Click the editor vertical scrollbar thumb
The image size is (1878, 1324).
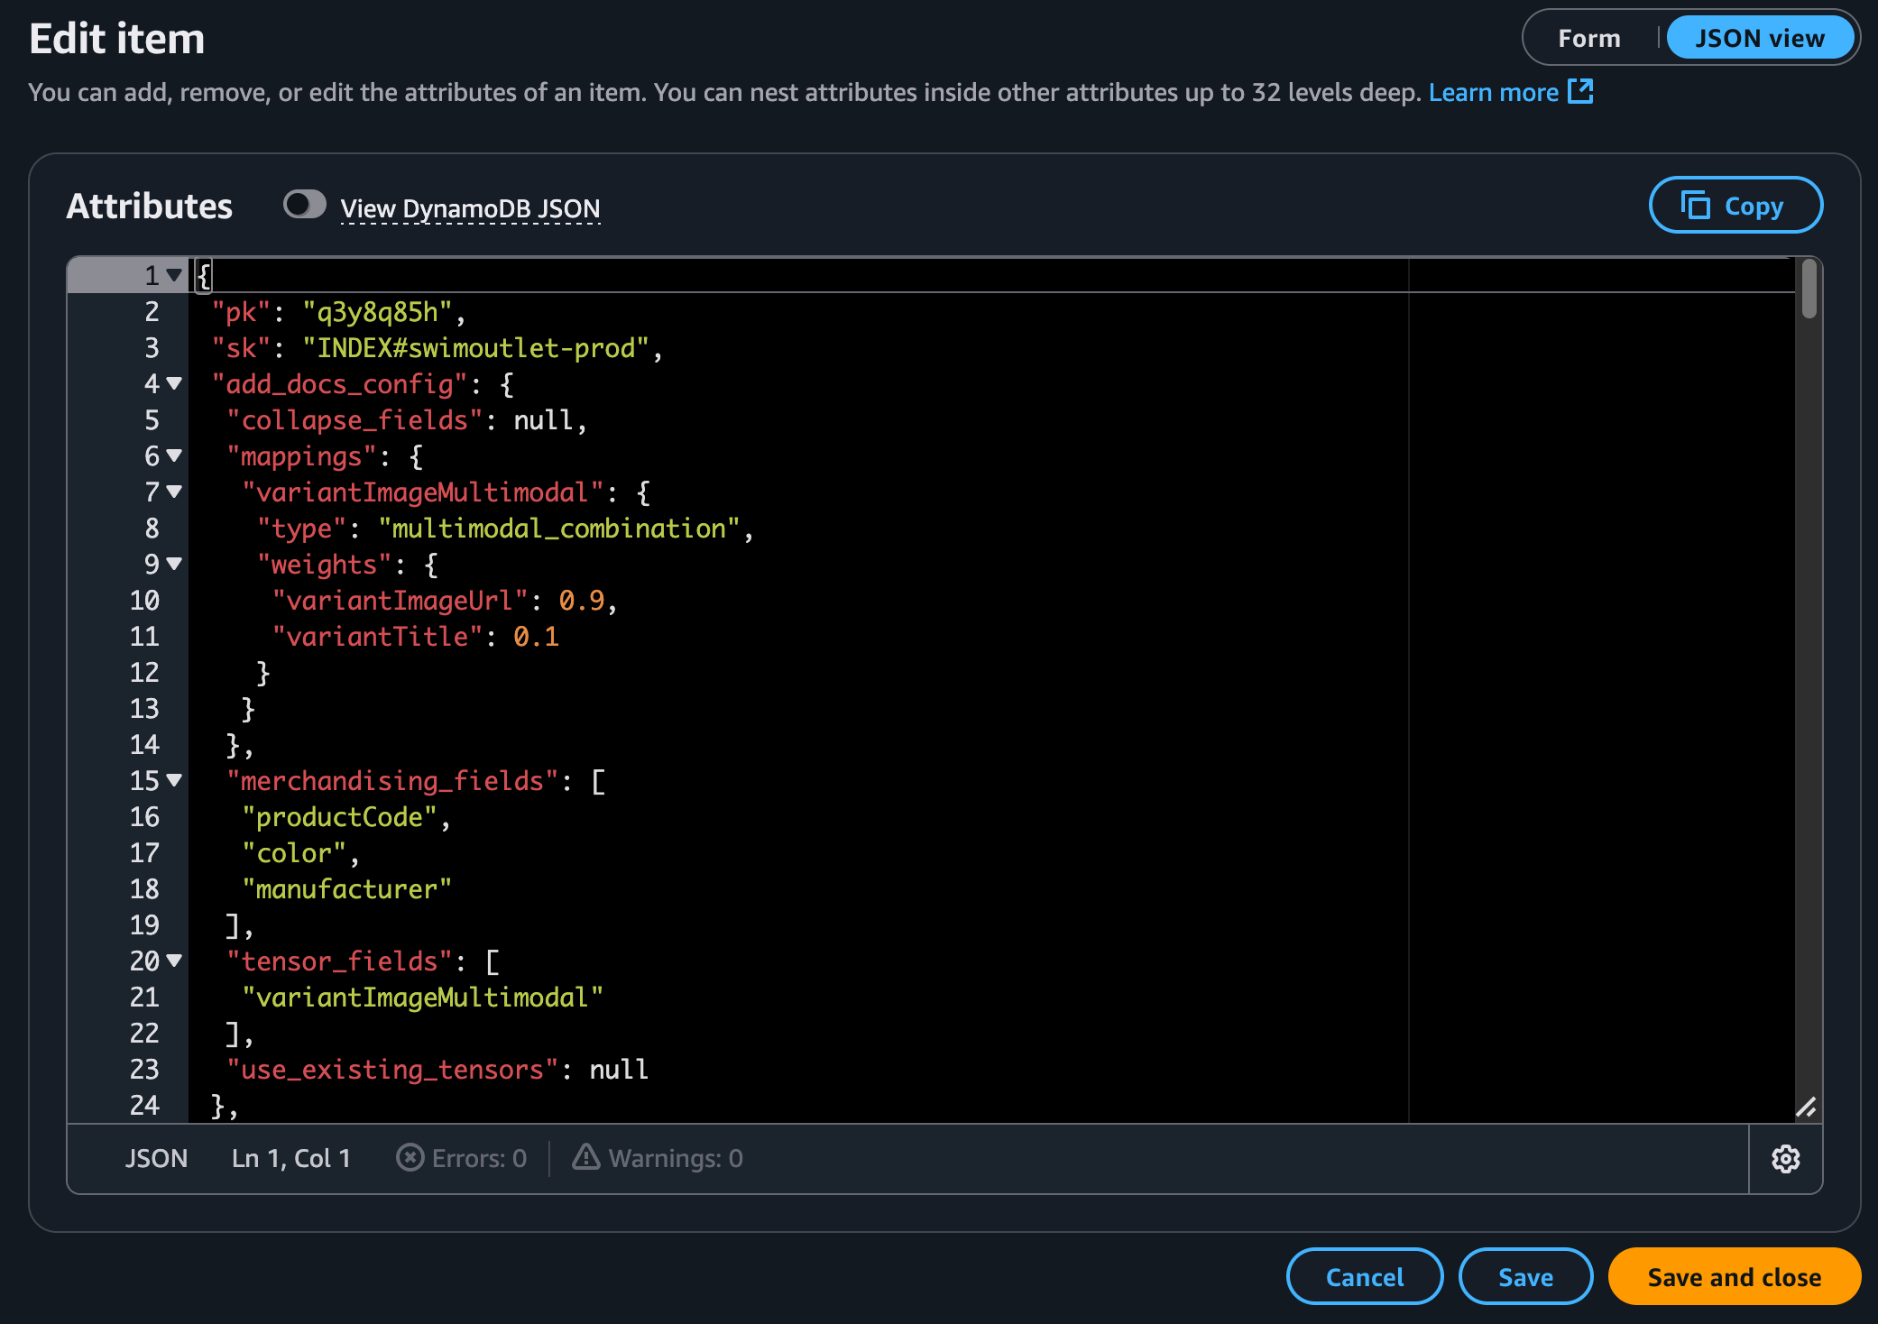tap(1809, 289)
